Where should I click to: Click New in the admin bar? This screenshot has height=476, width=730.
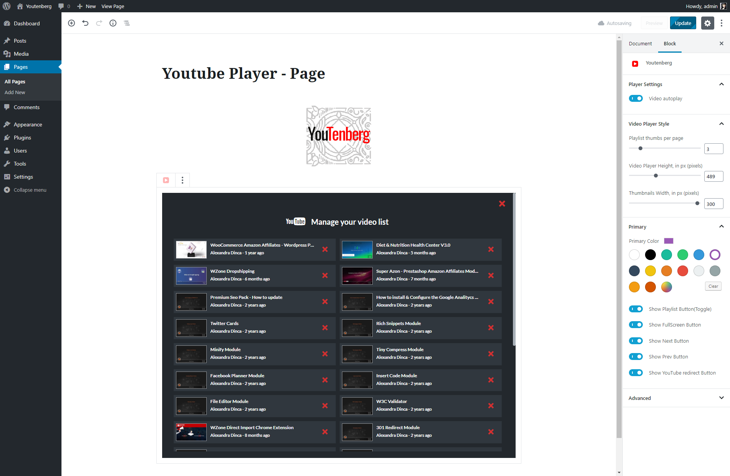coord(86,6)
